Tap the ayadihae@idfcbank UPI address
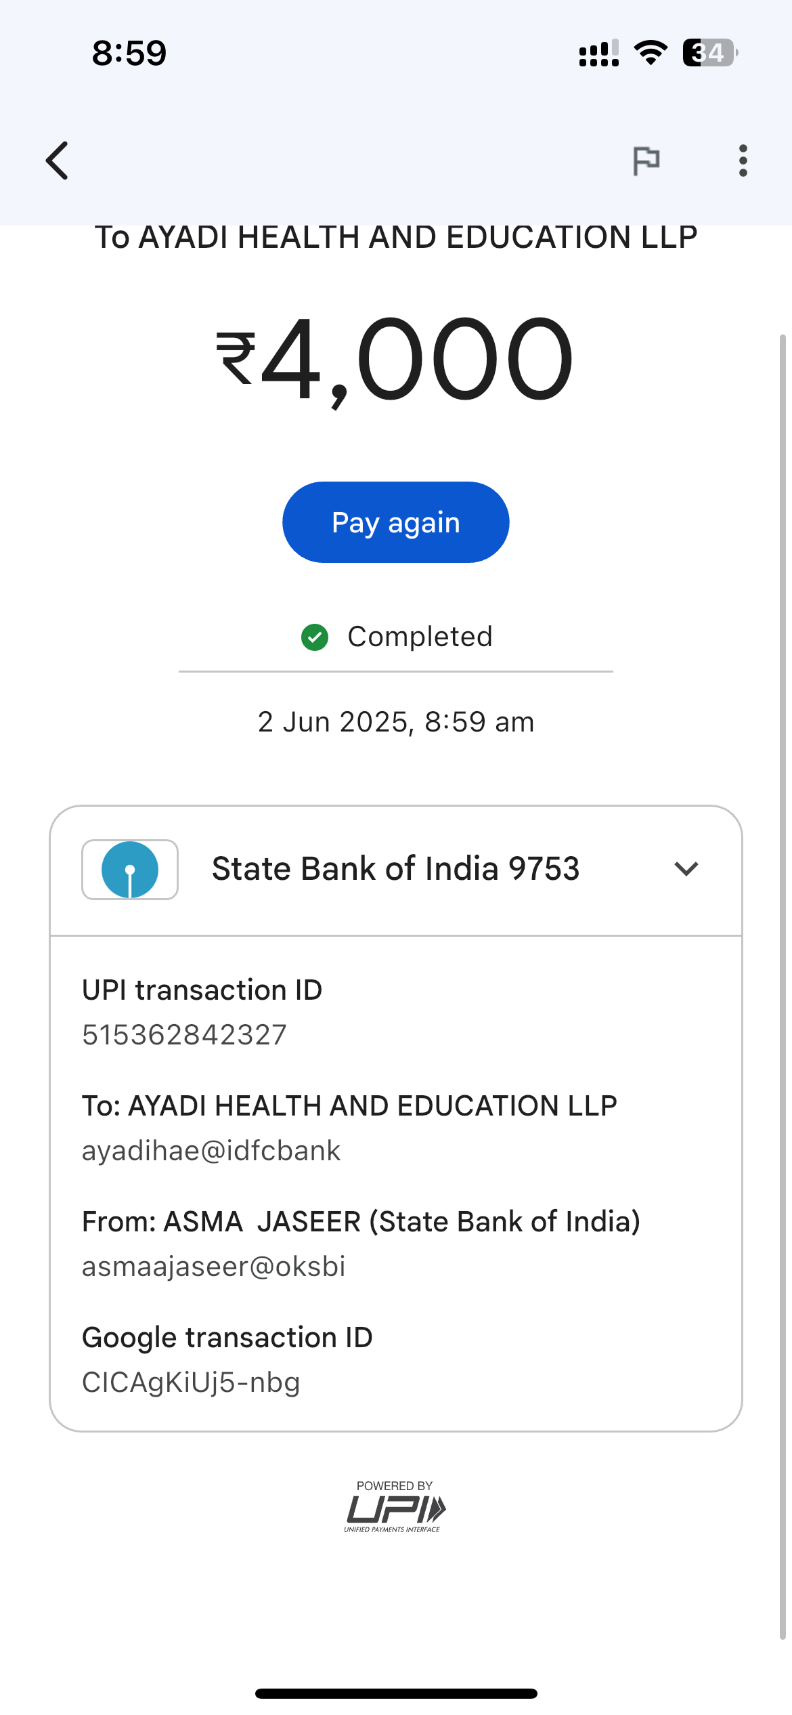This screenshot has width=792, height=1715. pos(211,1151)
